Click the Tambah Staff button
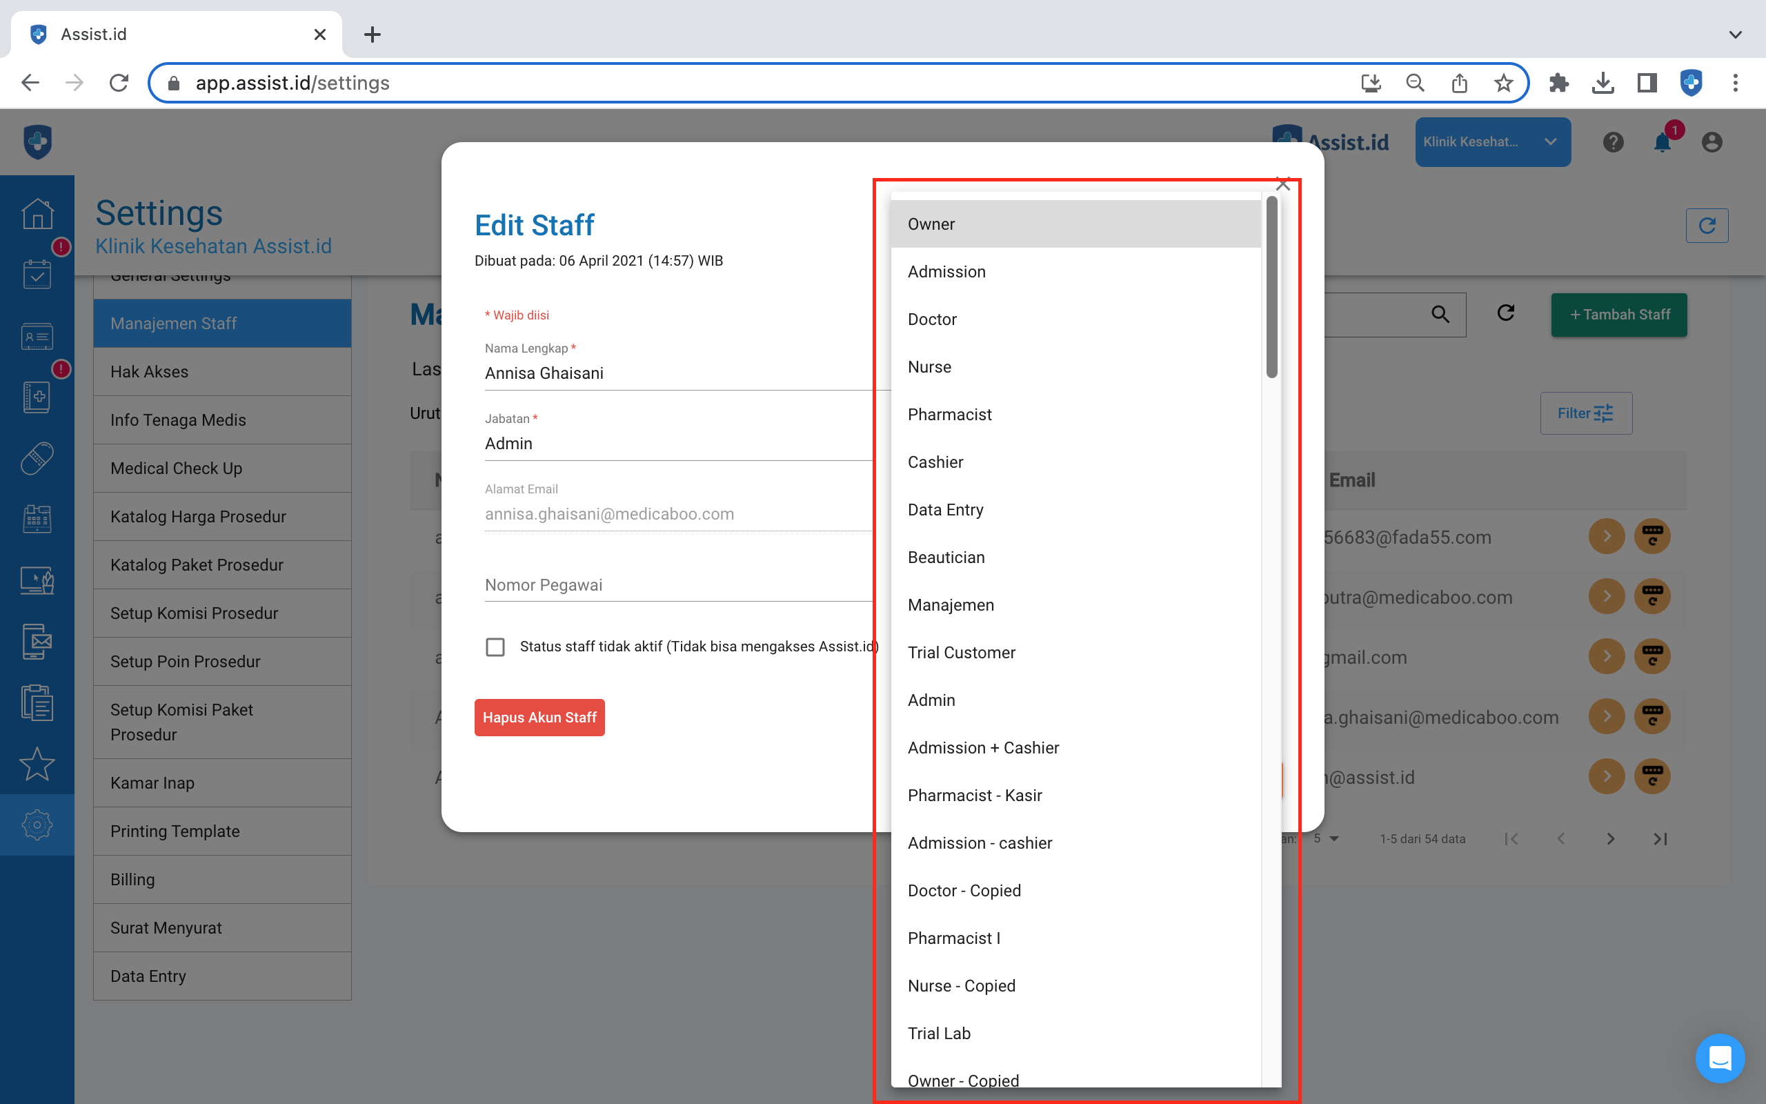The height and width of the screenshot is (1104, 1766). pos(1618,315)
